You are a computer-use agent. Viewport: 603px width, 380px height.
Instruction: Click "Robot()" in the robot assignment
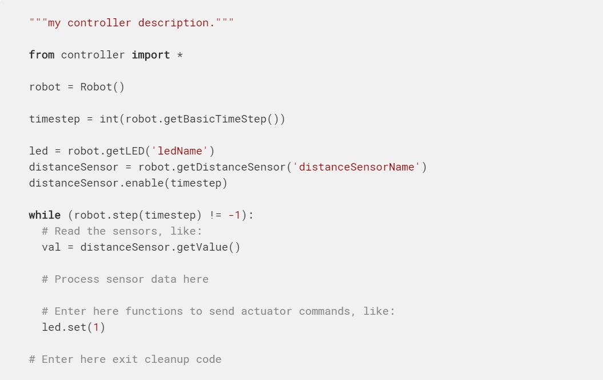(102, 87)
